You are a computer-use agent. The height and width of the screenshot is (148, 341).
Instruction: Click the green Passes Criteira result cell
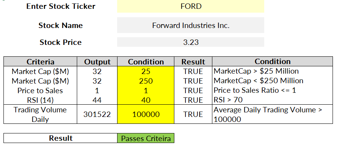[x=146, y=138]
